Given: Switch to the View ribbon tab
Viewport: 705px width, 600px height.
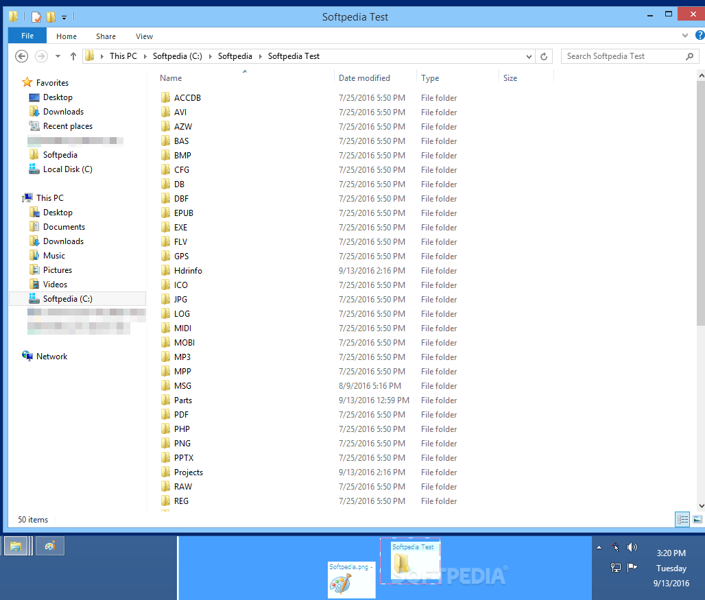Looking at the screenshot, I should pyautogui.click(x=144, y=36).
